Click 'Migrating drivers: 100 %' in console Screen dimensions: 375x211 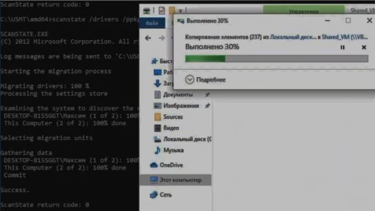click(x=45, y=86)
